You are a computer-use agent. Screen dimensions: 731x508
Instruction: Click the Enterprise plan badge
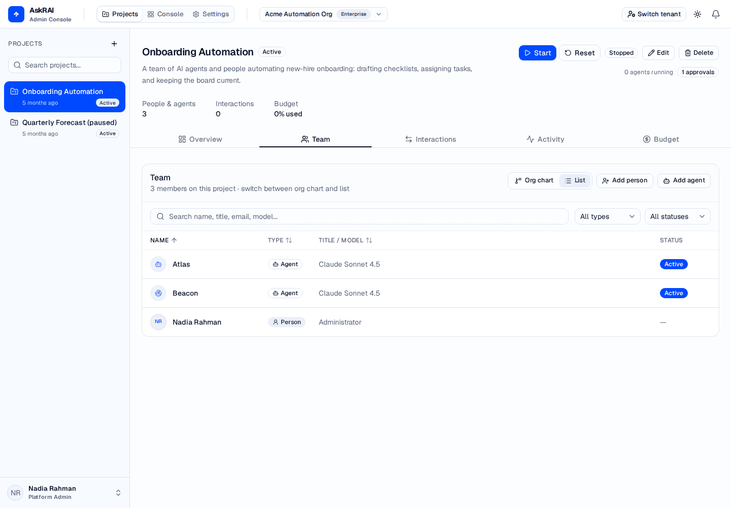click(x=354, y=14)
